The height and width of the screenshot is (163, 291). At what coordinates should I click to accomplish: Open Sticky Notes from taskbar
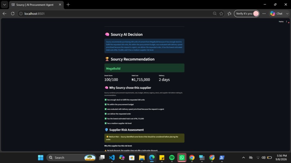click(162, 158)
